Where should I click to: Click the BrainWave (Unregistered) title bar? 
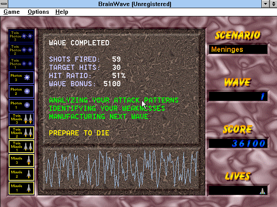(x=135, y=4)
